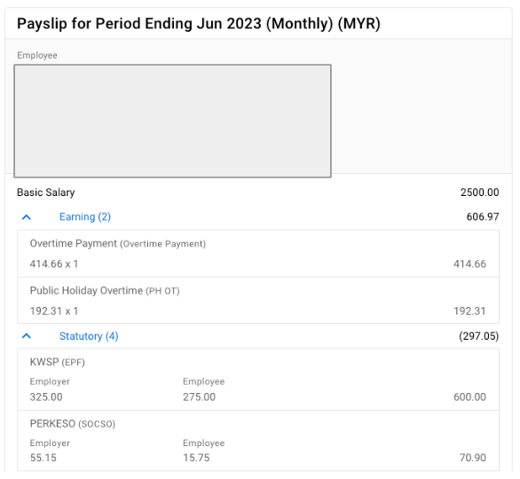Click the overtime amount 414.66 on right

click(469, 263)
